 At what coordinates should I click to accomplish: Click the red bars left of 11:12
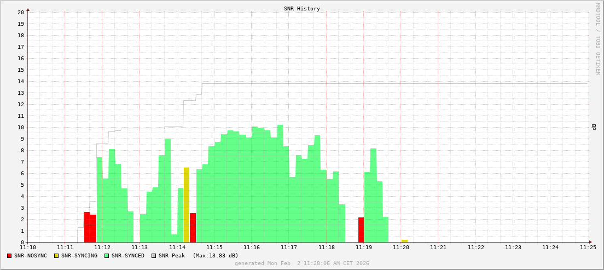(x=90, y=228)
